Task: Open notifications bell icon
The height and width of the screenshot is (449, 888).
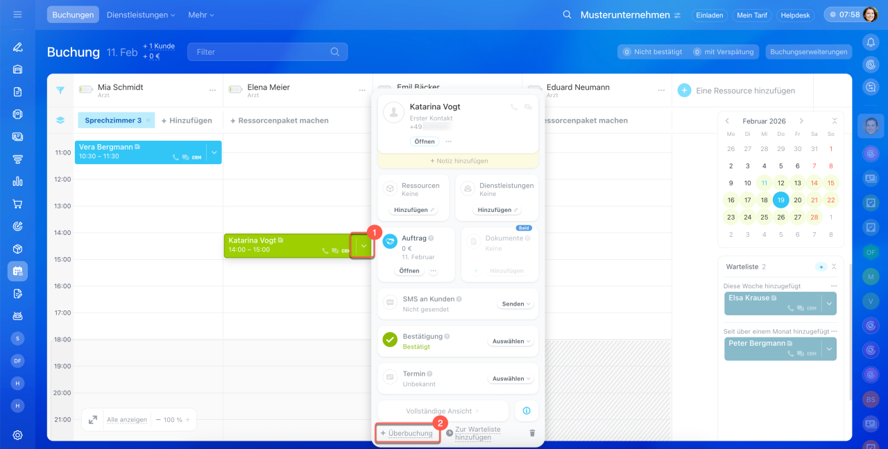Action: (871, 42)
